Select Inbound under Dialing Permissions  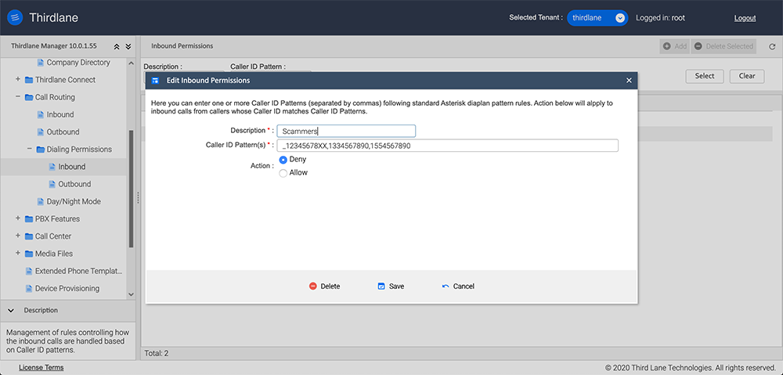click(x=72, y=167)
